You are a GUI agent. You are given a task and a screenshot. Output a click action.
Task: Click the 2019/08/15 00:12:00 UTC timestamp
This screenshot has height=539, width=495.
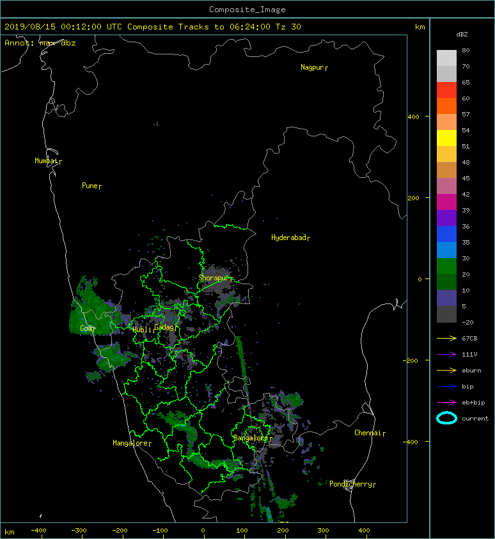pyautogui.click(x=63, y=27)
